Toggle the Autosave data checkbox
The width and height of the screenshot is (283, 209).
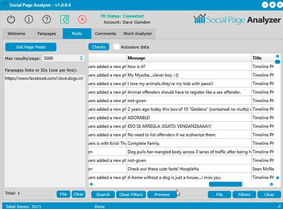pyautogui.click(x=117, y=47)
